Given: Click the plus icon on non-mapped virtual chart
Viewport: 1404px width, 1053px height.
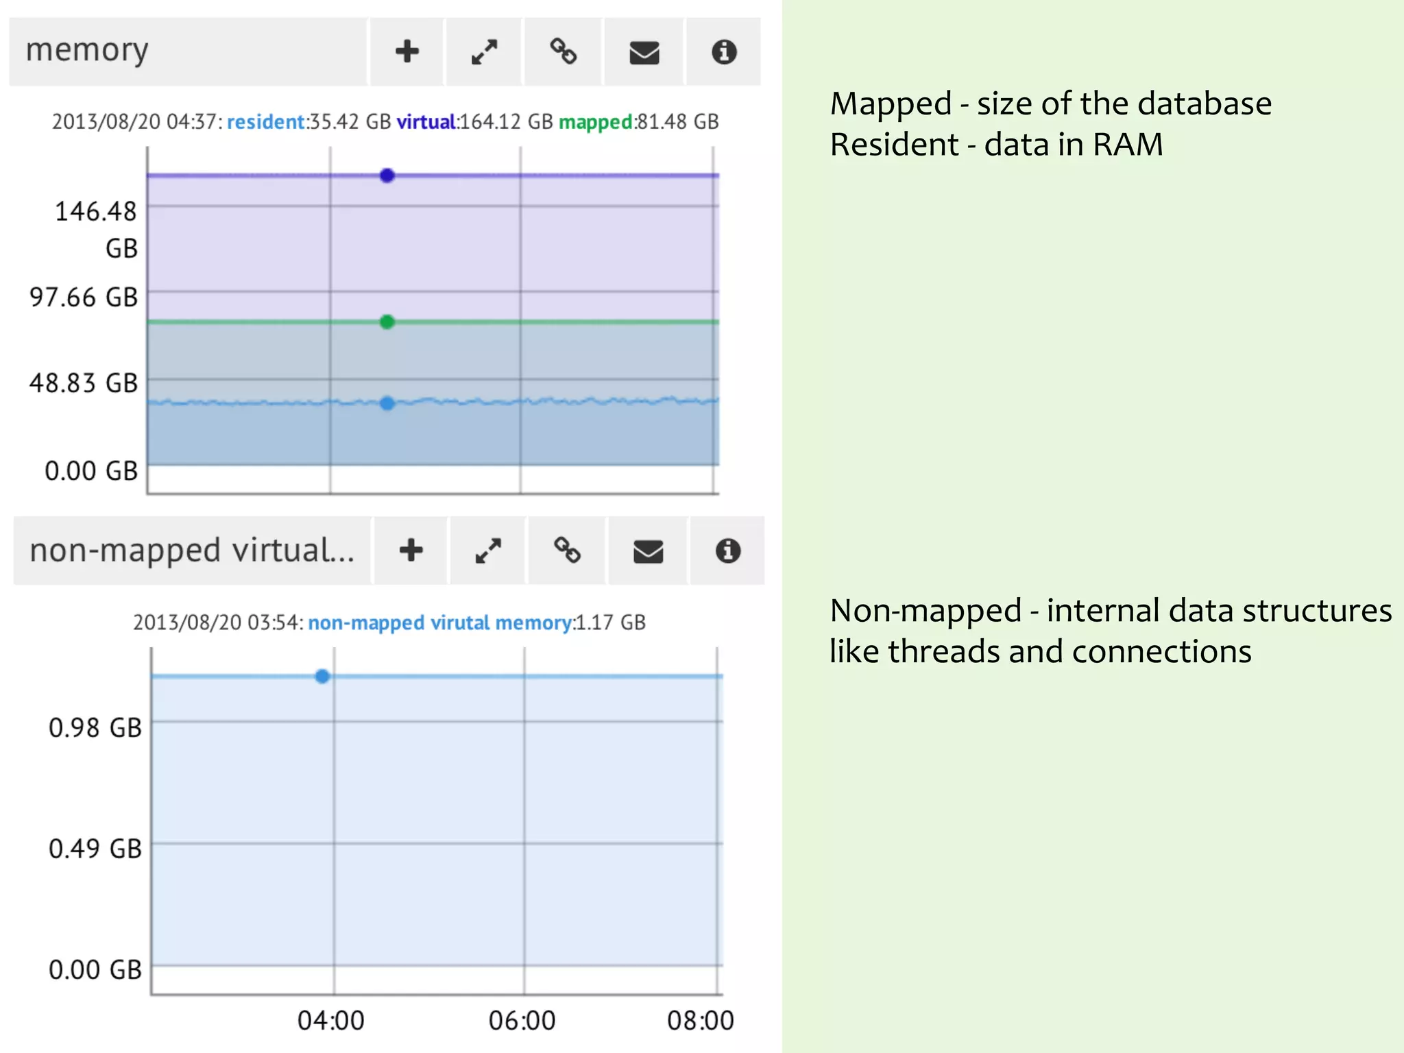Looking at the screenshot, I should [411, 550].
